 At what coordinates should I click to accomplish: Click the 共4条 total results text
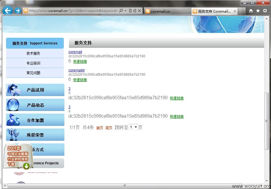pos(88,128)
